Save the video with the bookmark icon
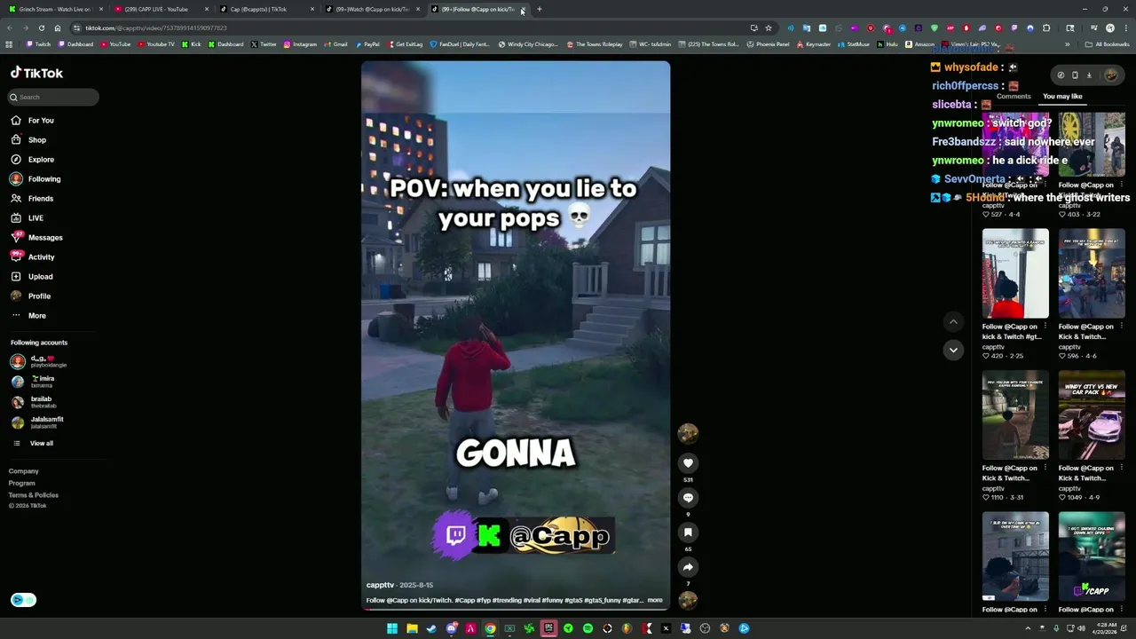The height and width of the screenshot is (639, 1136). point(688,532)
